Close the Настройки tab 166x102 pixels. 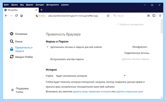point(36,10)
